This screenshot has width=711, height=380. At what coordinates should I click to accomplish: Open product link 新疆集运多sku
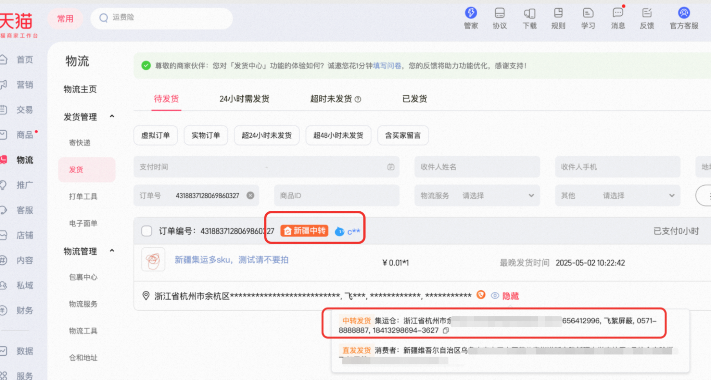click(x=232, y=260)
